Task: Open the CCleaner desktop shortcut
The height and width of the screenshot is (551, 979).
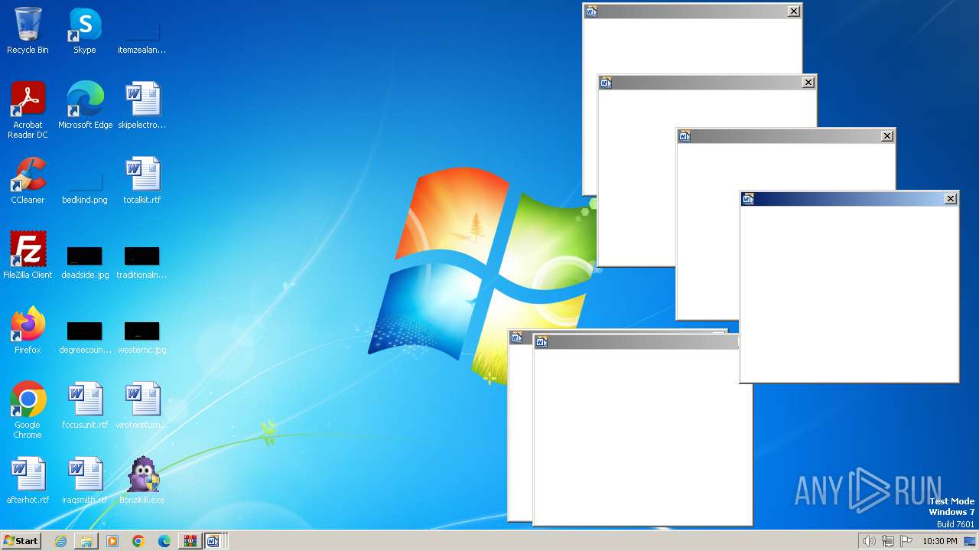Action: click(x=28, y=180)
